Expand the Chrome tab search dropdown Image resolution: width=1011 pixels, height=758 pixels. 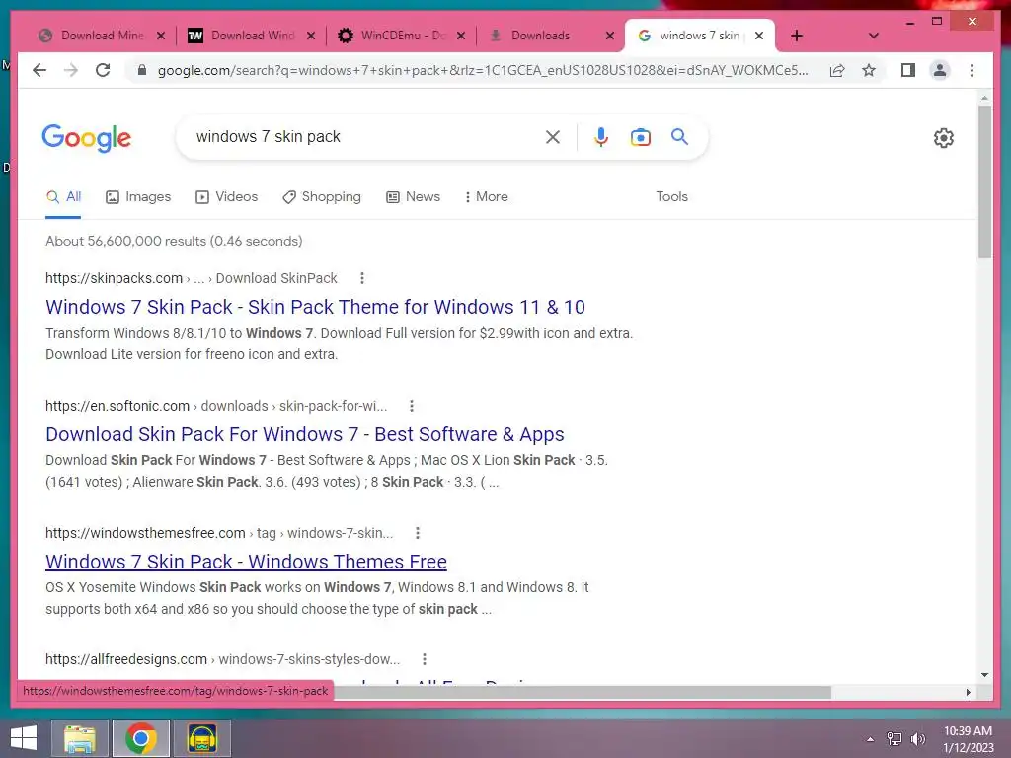pyautogui.click(x=874, y=36)
